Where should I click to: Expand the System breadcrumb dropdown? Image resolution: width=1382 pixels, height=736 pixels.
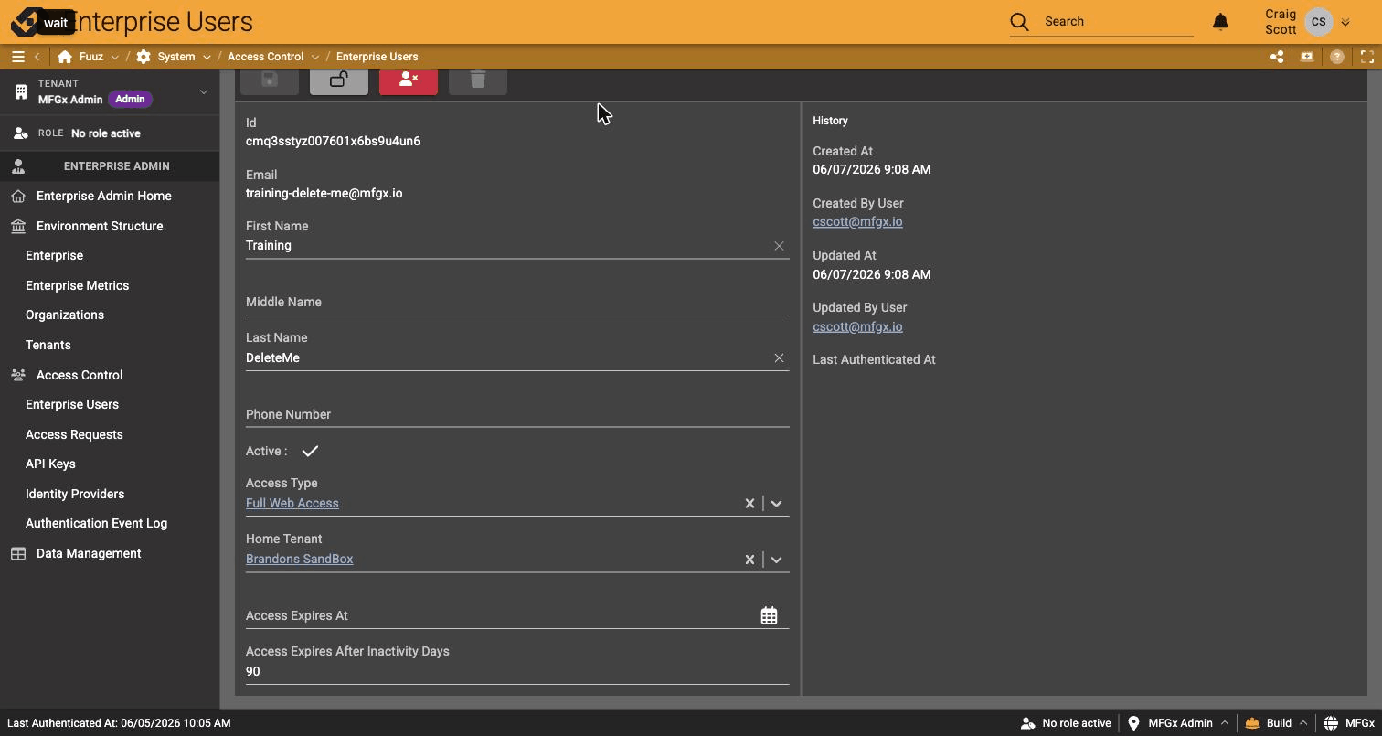coord(207,57)
